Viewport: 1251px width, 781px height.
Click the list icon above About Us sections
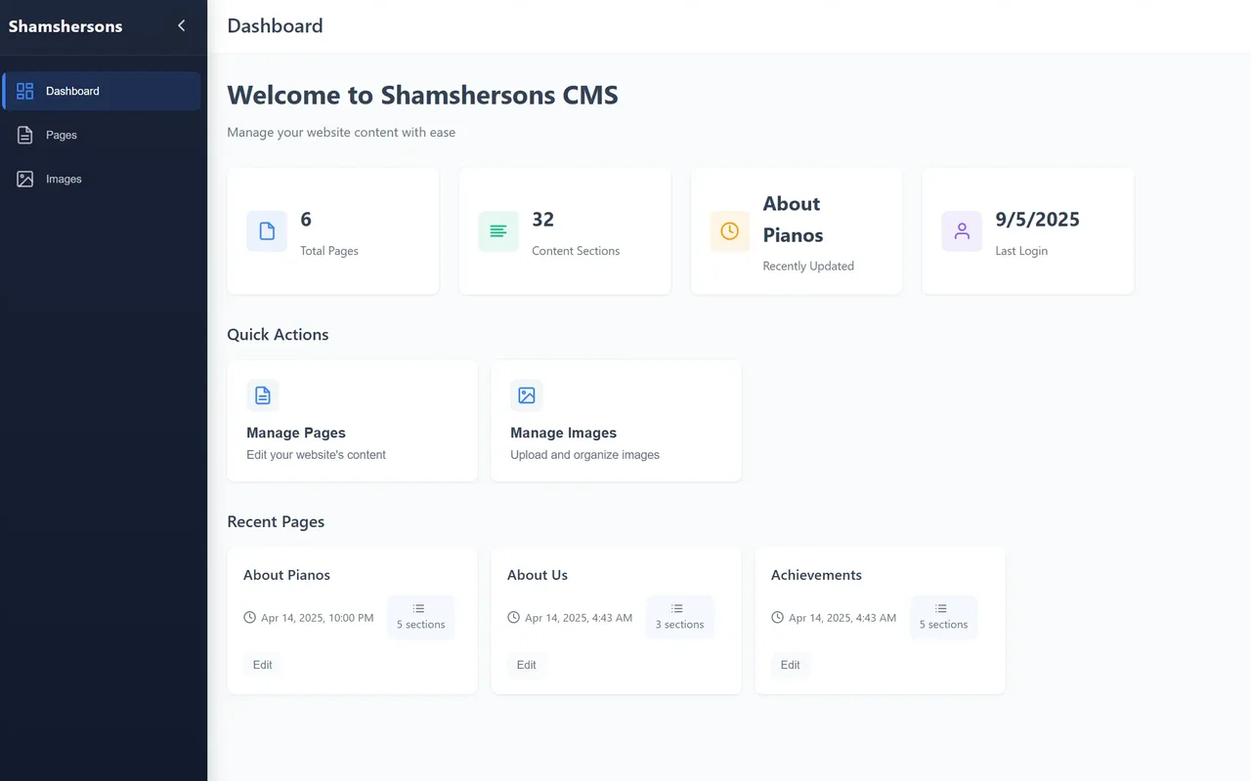[677, 608]
